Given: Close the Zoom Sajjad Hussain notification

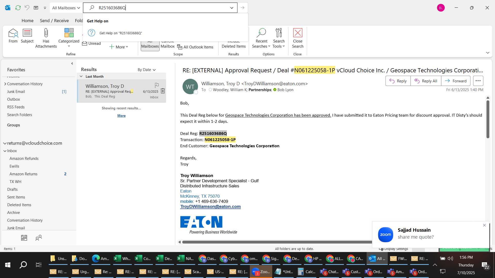Looking at the screenshot, I should (x=484, y=225).
